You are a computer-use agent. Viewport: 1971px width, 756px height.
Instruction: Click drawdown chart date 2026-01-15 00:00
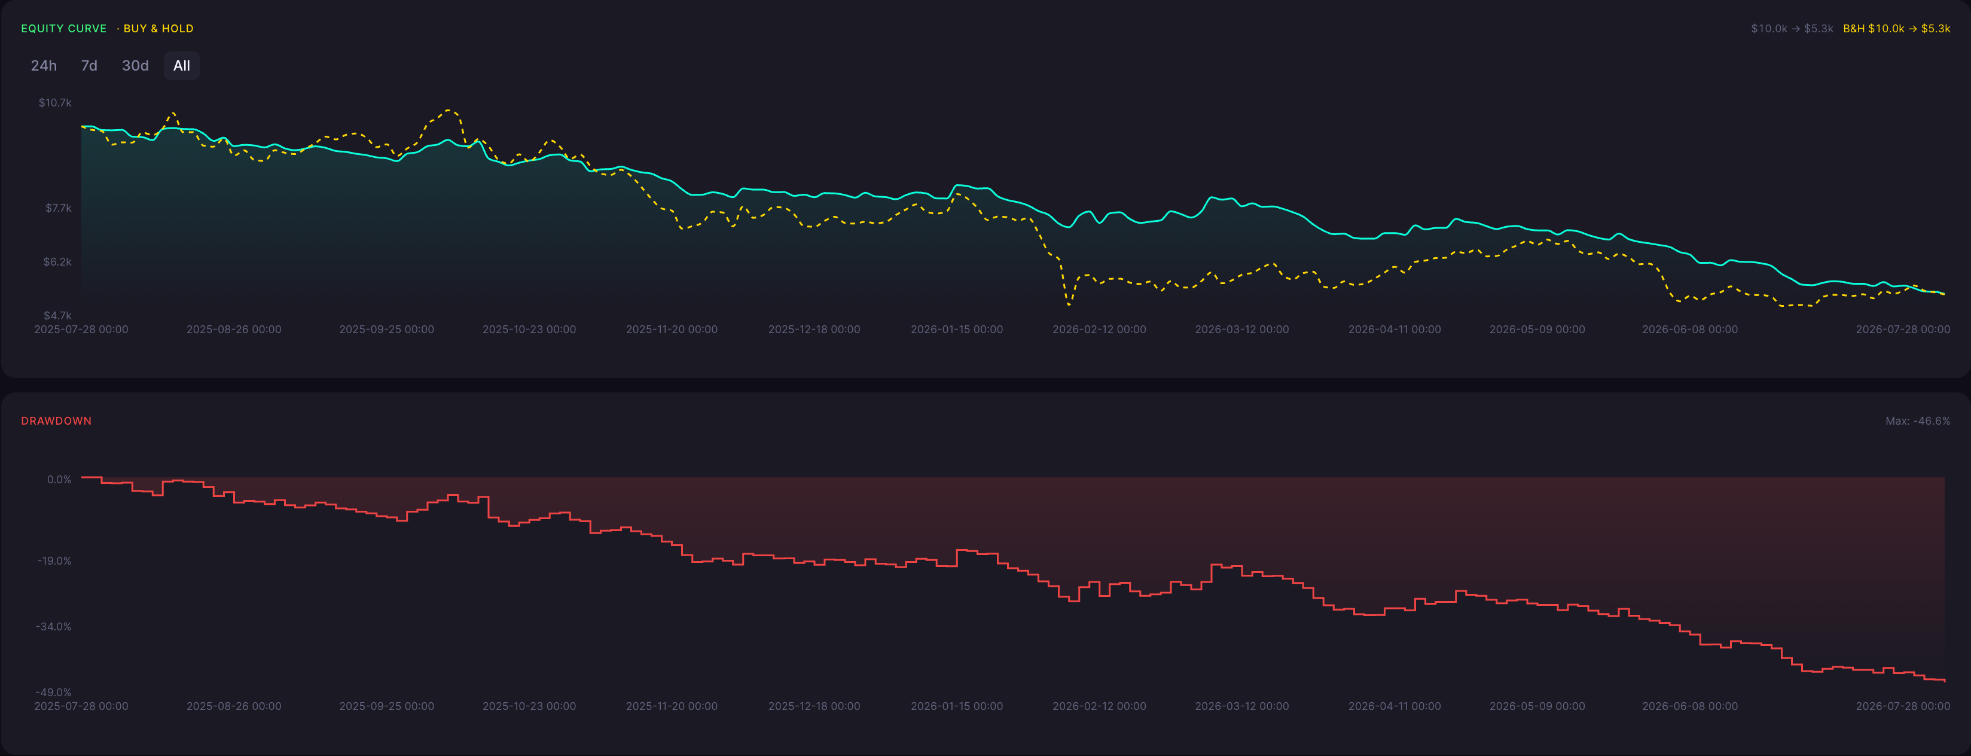click(x=956, y=706)
